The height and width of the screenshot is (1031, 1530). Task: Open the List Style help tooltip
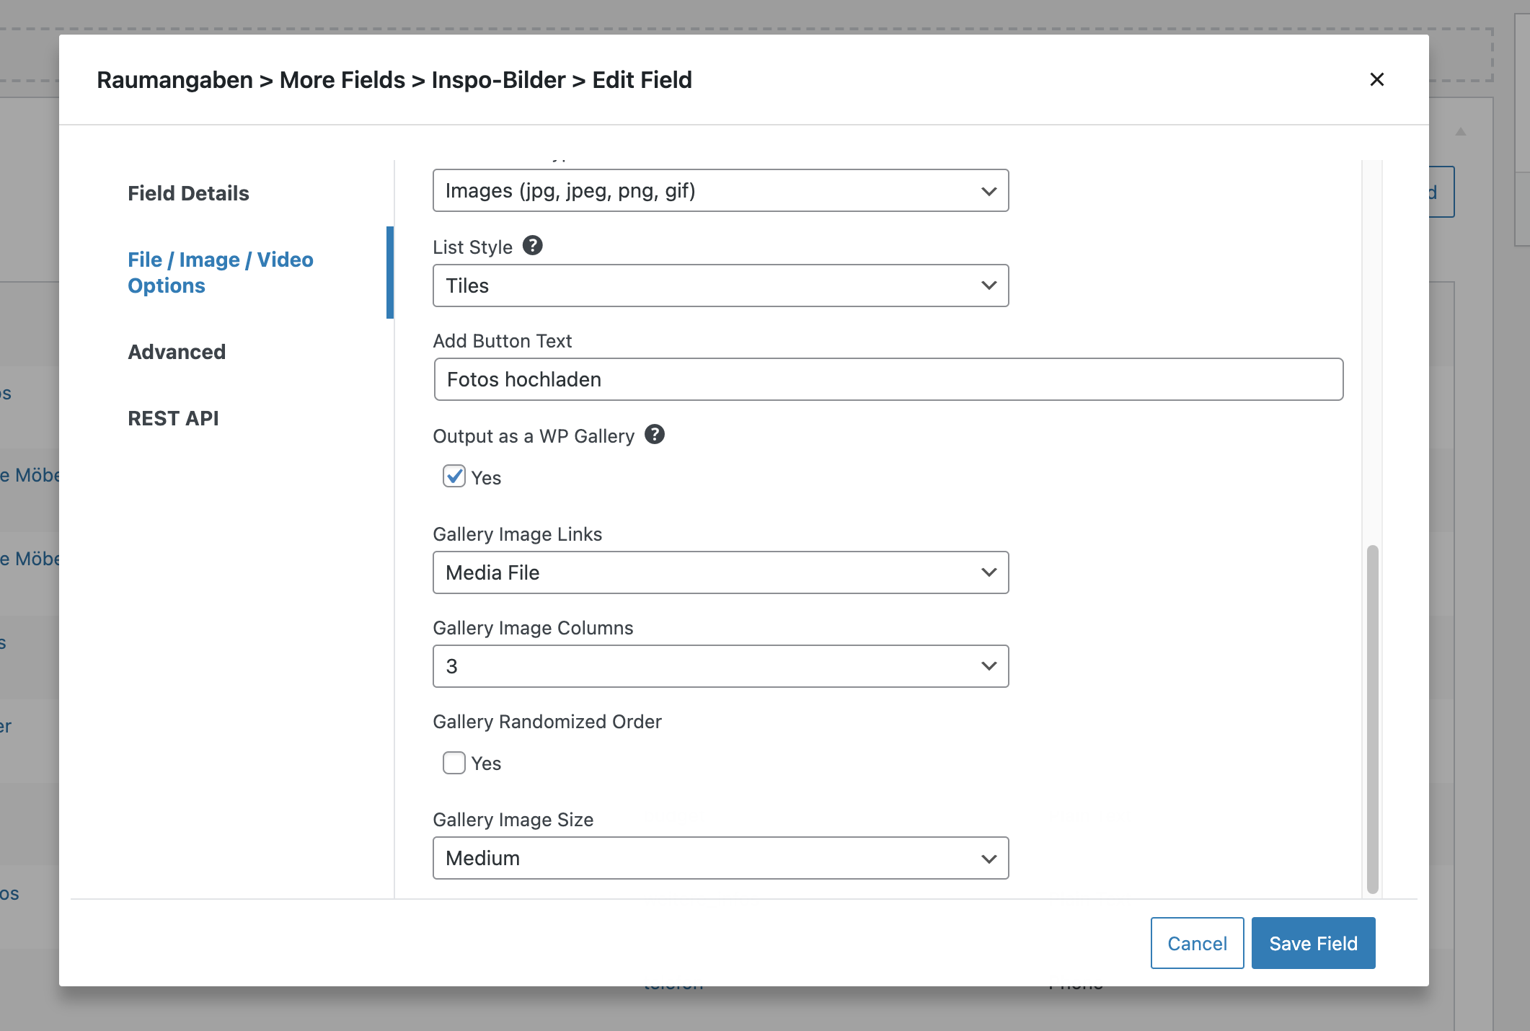pos(532,247)
